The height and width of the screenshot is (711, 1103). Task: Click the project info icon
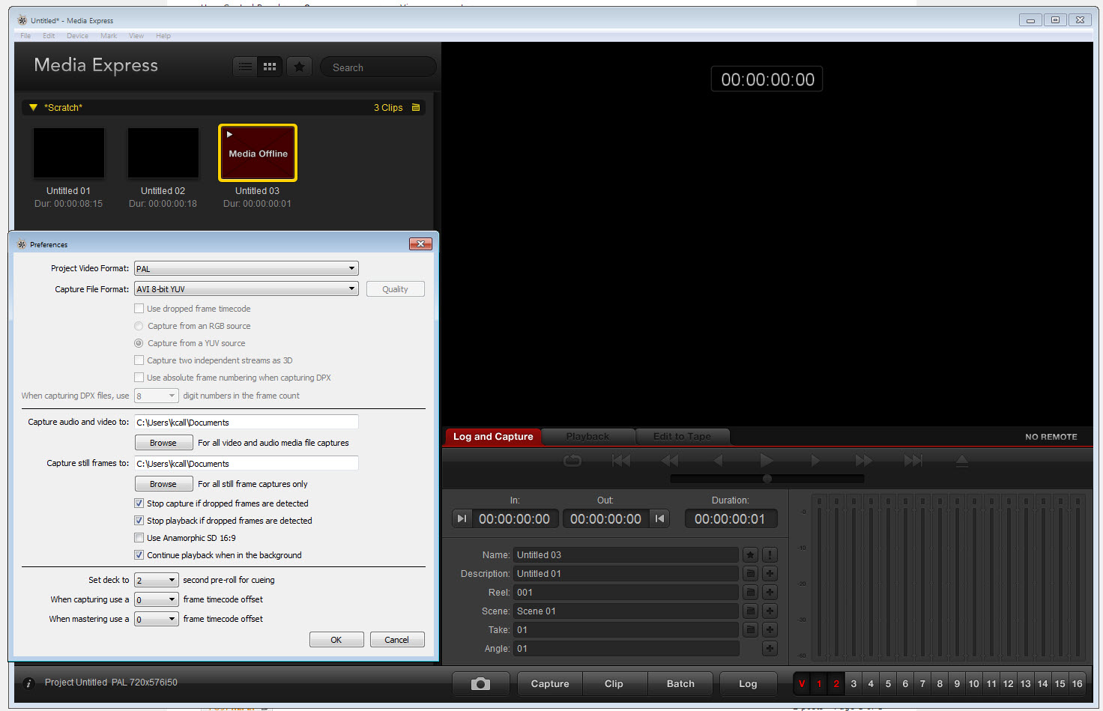coord(28,683)
